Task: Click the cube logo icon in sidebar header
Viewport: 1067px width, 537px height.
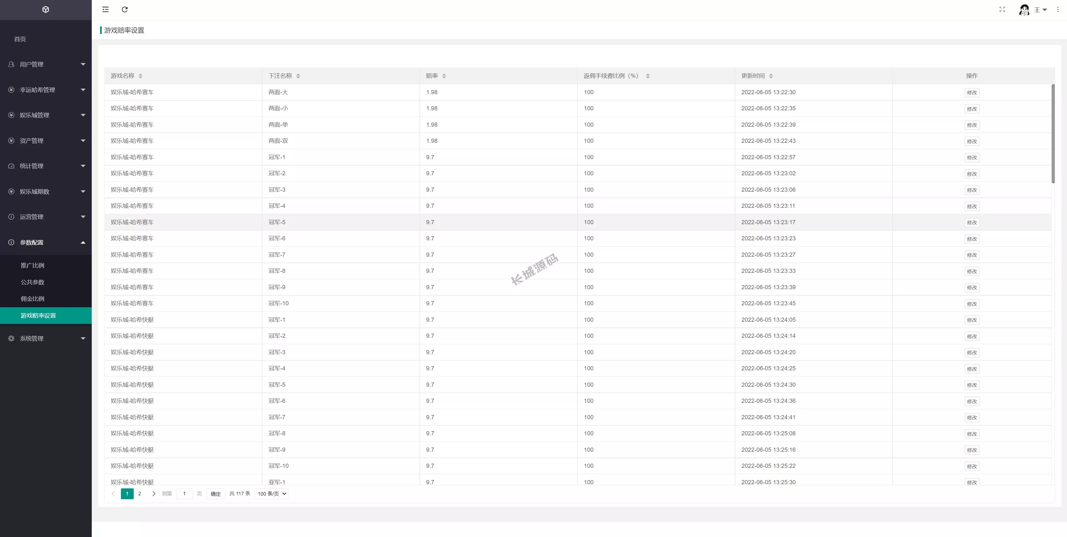Action: click(x=46, y=9)
